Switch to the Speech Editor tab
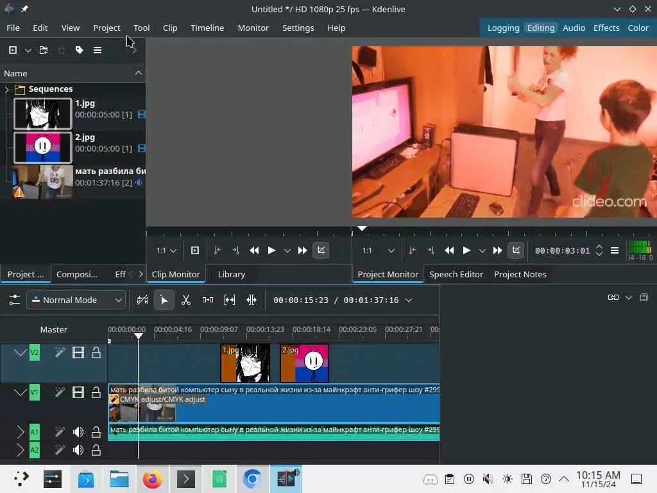 coord(456,274)
